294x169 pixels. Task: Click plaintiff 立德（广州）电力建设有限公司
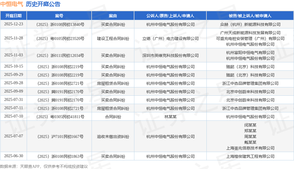(x=170, y=39)
